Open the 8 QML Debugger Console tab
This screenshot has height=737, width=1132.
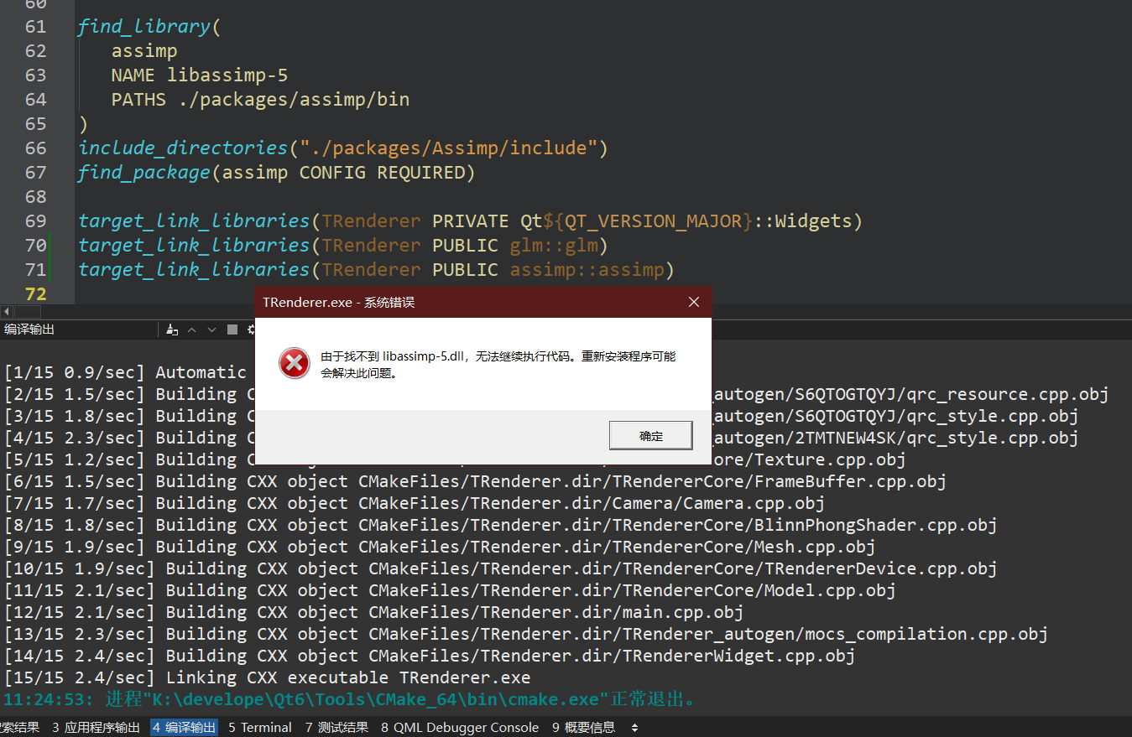coord(460,727)
